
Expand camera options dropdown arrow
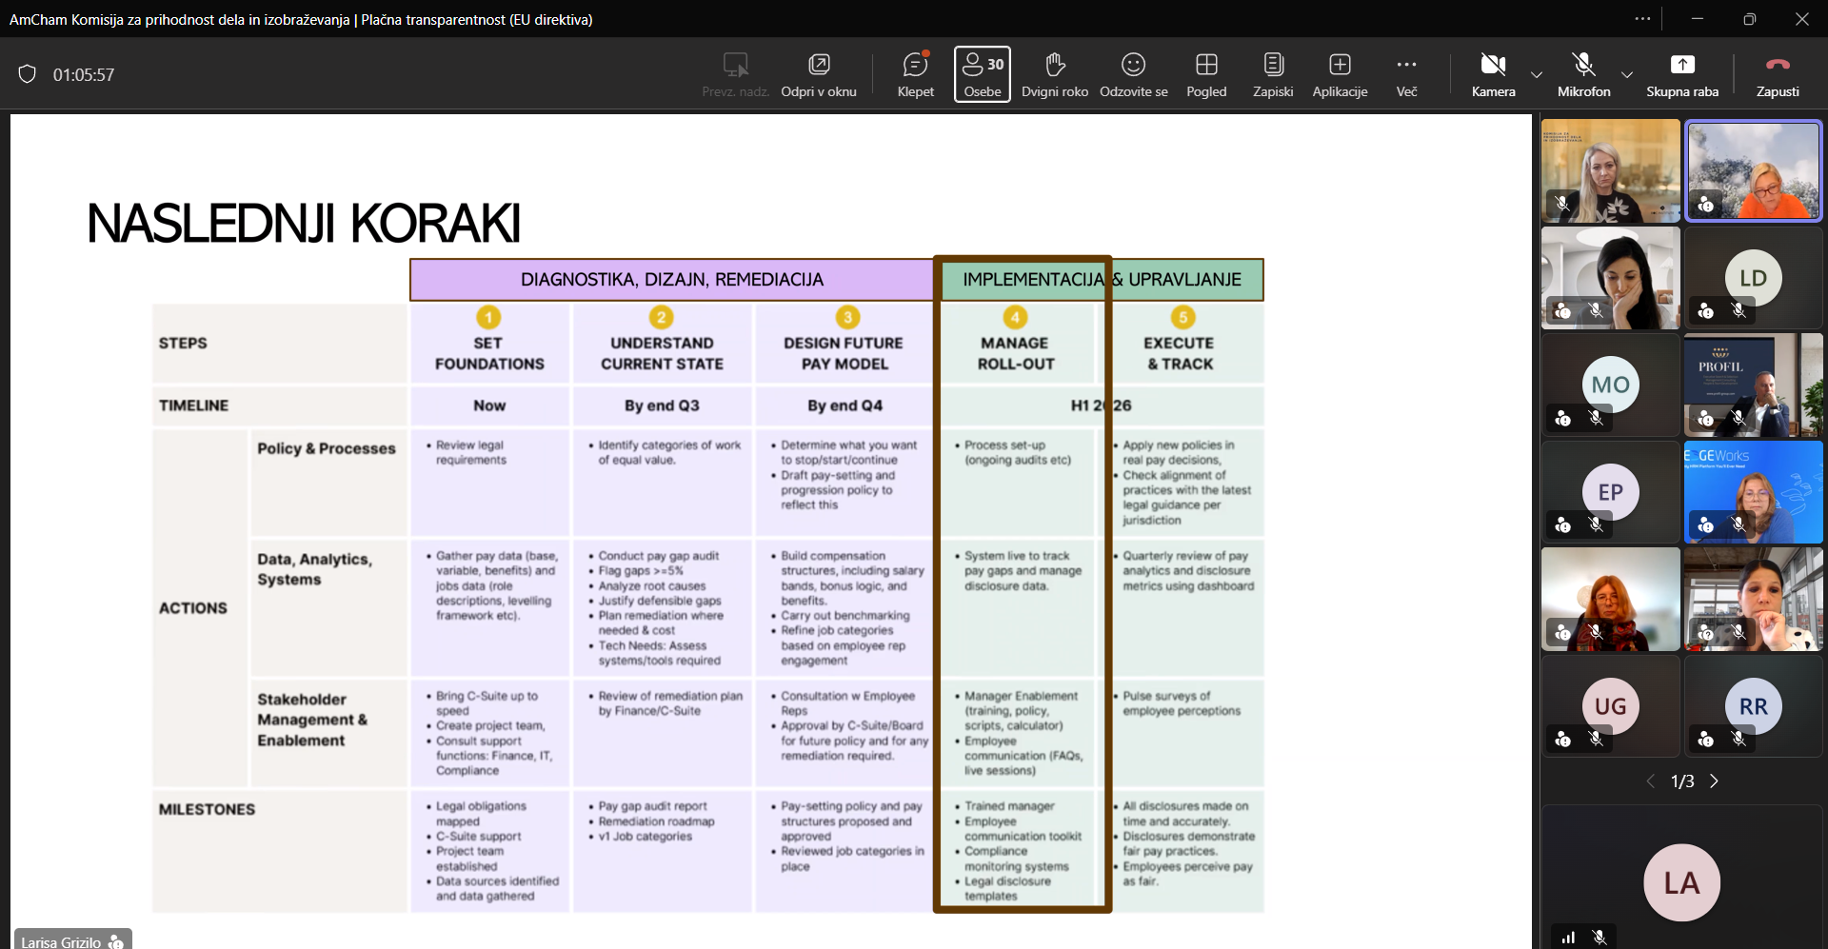click(1537, 74)
